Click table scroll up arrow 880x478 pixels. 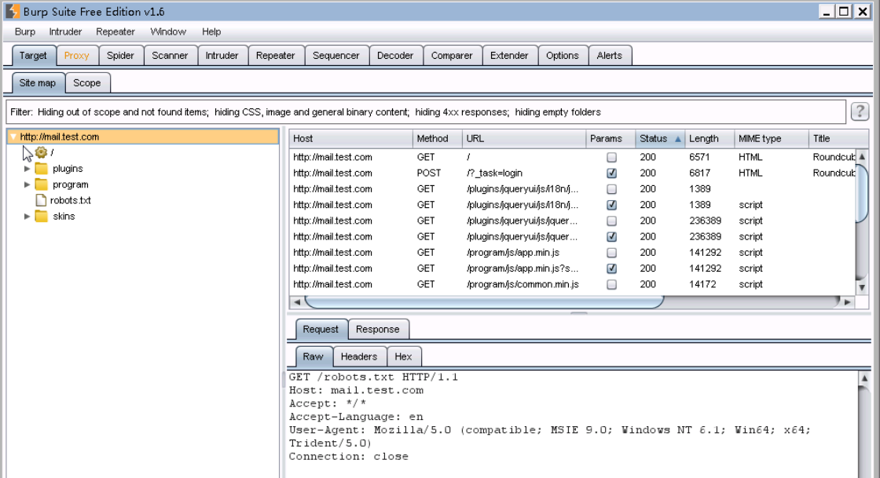click(862, 157)
